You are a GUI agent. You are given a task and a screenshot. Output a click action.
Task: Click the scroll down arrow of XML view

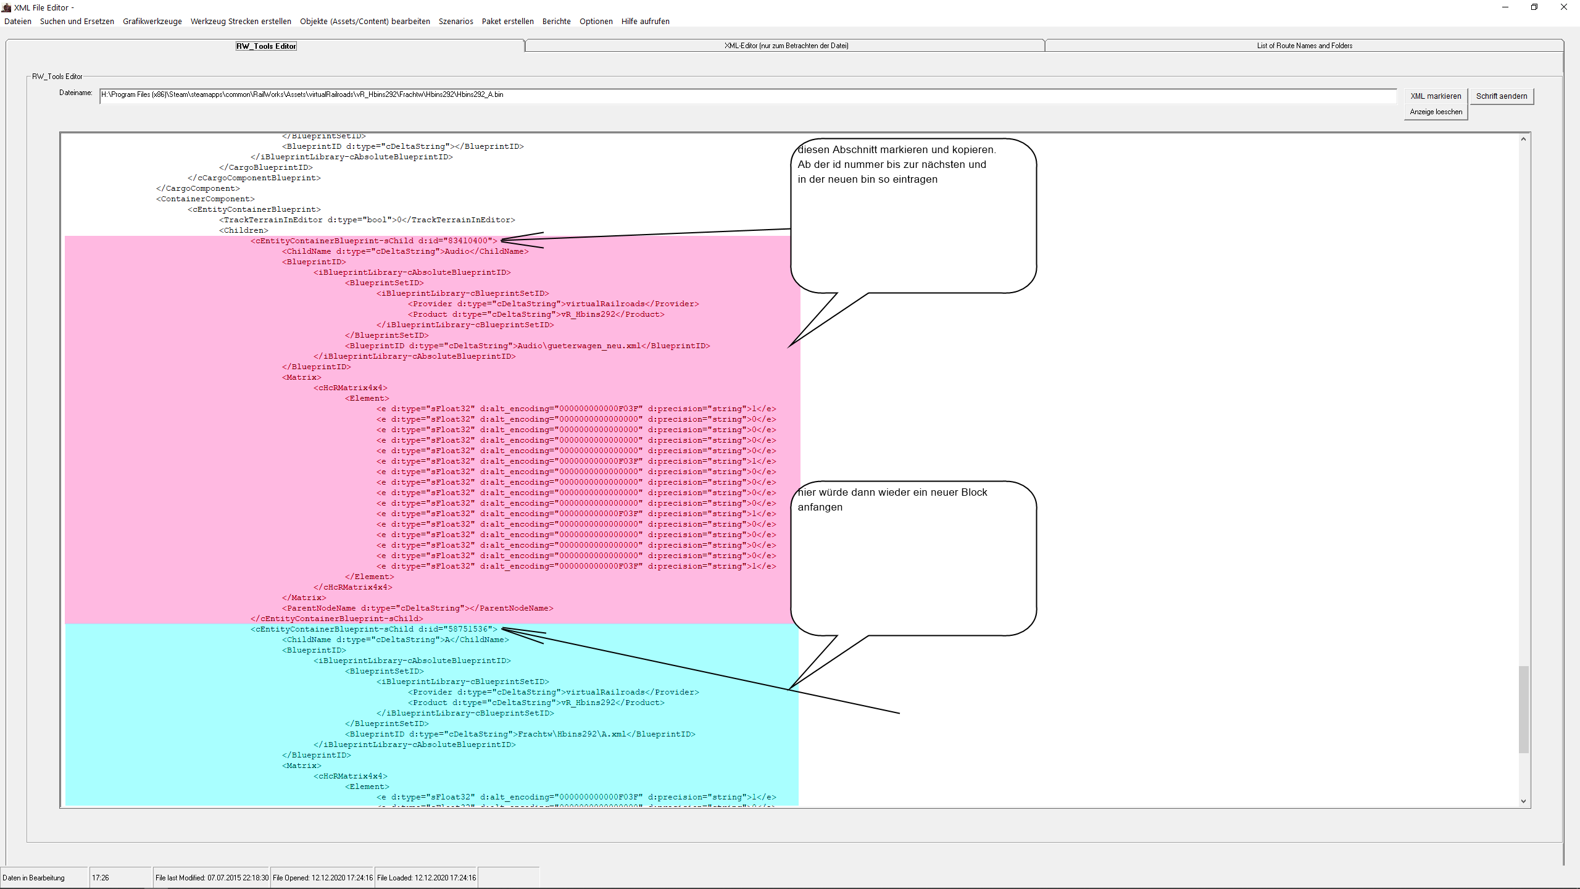point(1523,801)
